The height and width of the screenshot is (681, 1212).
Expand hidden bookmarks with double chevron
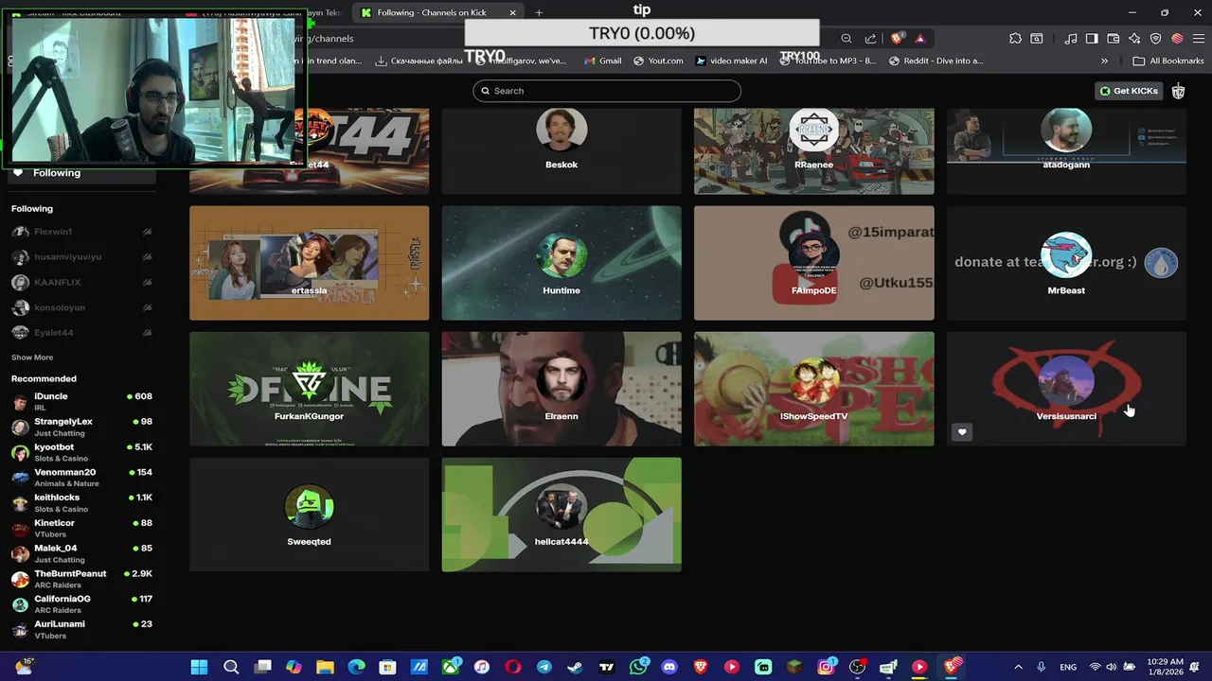[x=1104, y=61]
